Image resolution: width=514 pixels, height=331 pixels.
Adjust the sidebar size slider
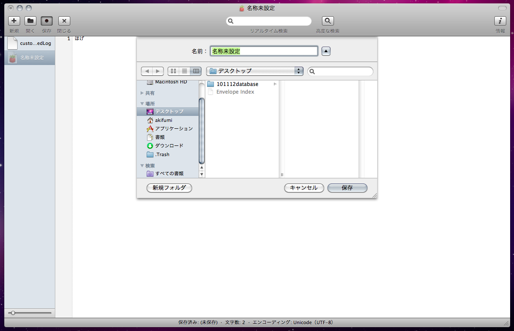click(13, 313)
